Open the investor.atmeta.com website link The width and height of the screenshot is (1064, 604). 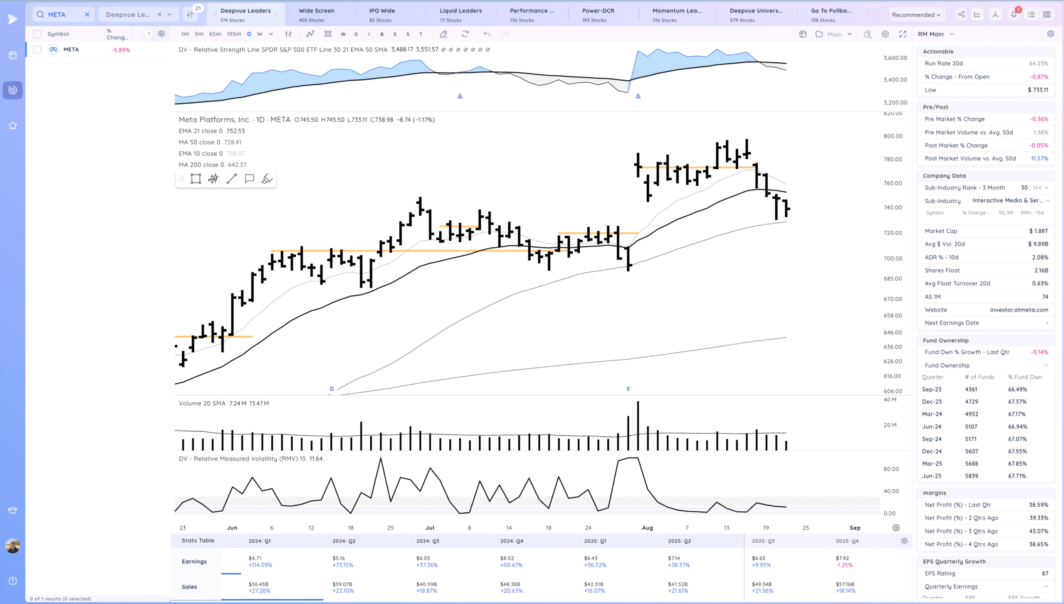pos(1019,310)
